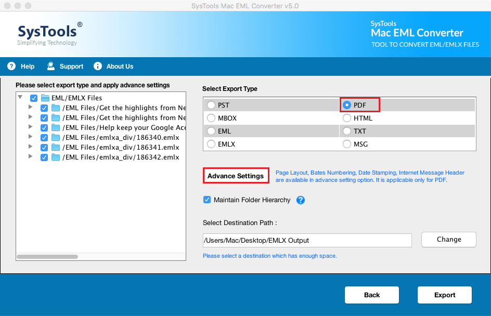Uncheck the 186340.emlx folder checkbox
The width and height of the screenshot is (491, 316).
[44, 138]
